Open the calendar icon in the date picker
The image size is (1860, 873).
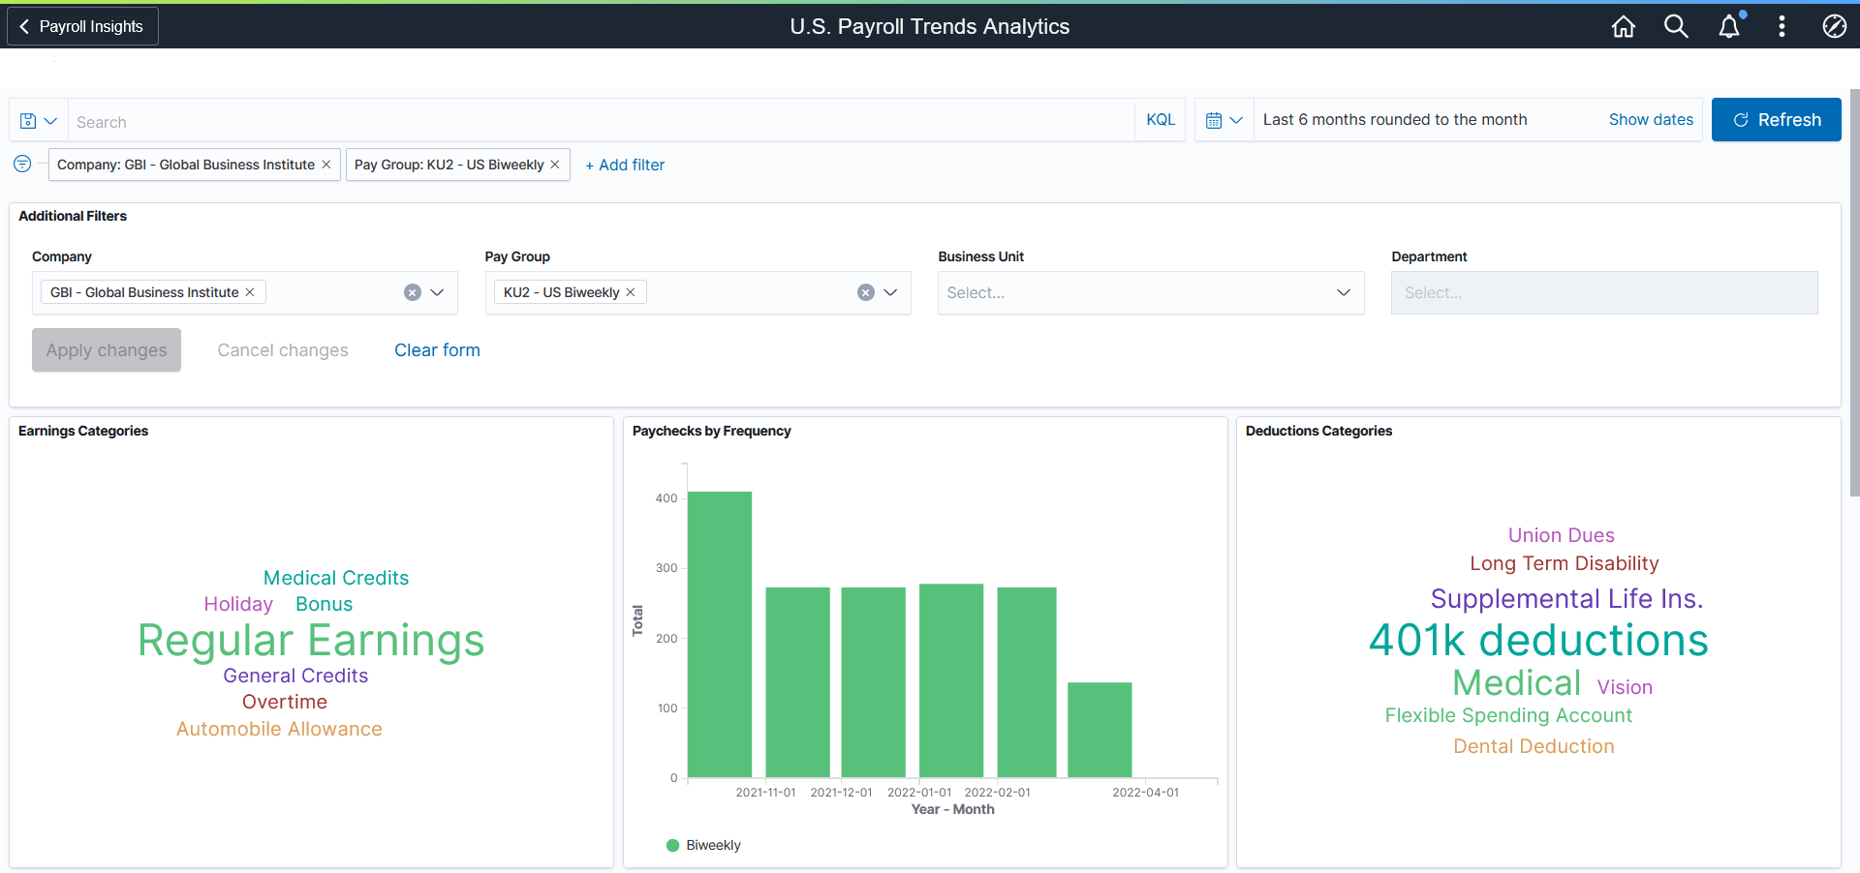(1215, 119)
